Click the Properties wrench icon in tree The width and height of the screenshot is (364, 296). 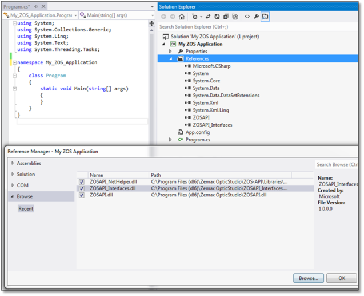[181, 51]
